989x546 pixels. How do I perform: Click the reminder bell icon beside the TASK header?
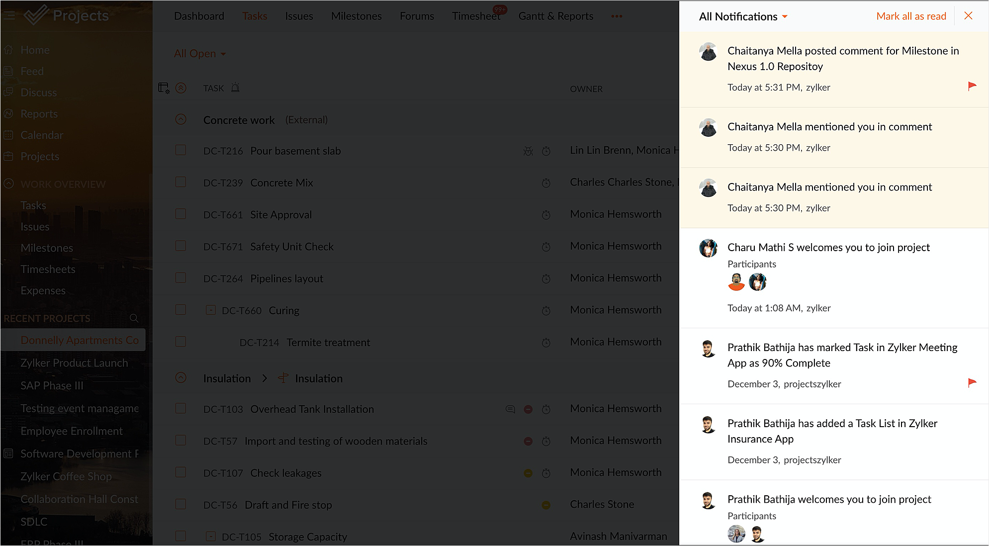[x=235, y=88]
